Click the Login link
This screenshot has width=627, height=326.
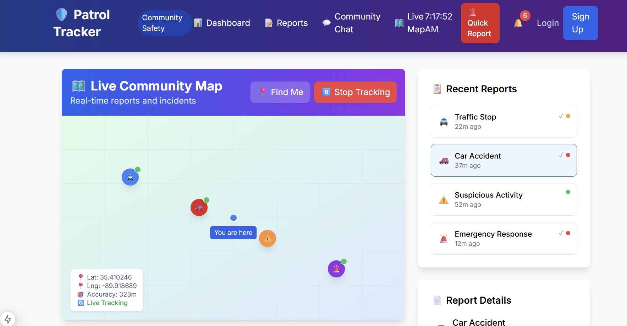coord(548,23)
